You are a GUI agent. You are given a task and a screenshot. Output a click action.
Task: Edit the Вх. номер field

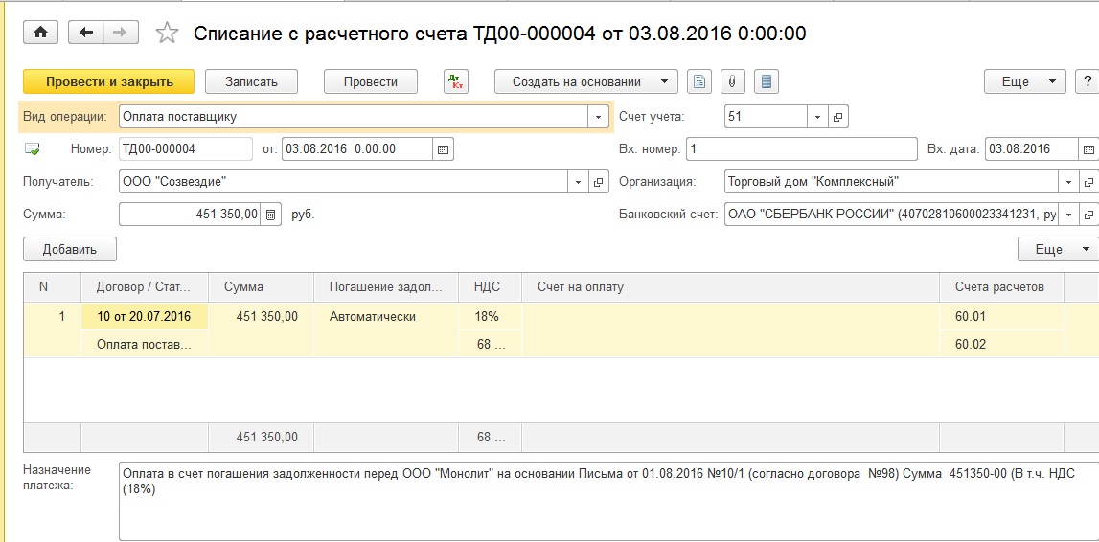coord(802,148)
